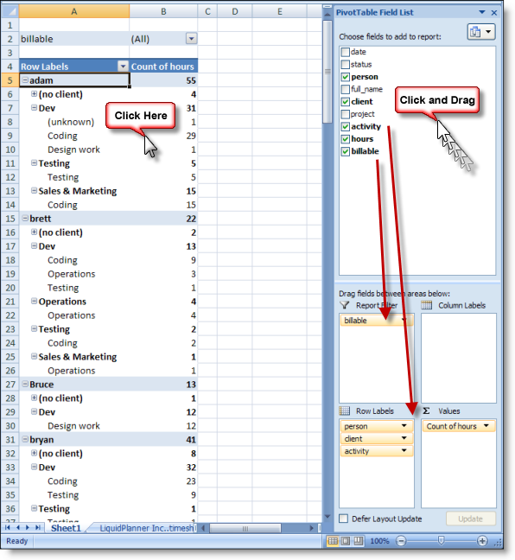Check the full_name field
The width and height of the screenshot is (515, 560).
[x=345, y=89]
